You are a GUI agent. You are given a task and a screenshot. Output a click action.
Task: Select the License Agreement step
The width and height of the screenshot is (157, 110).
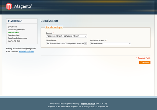16,29
